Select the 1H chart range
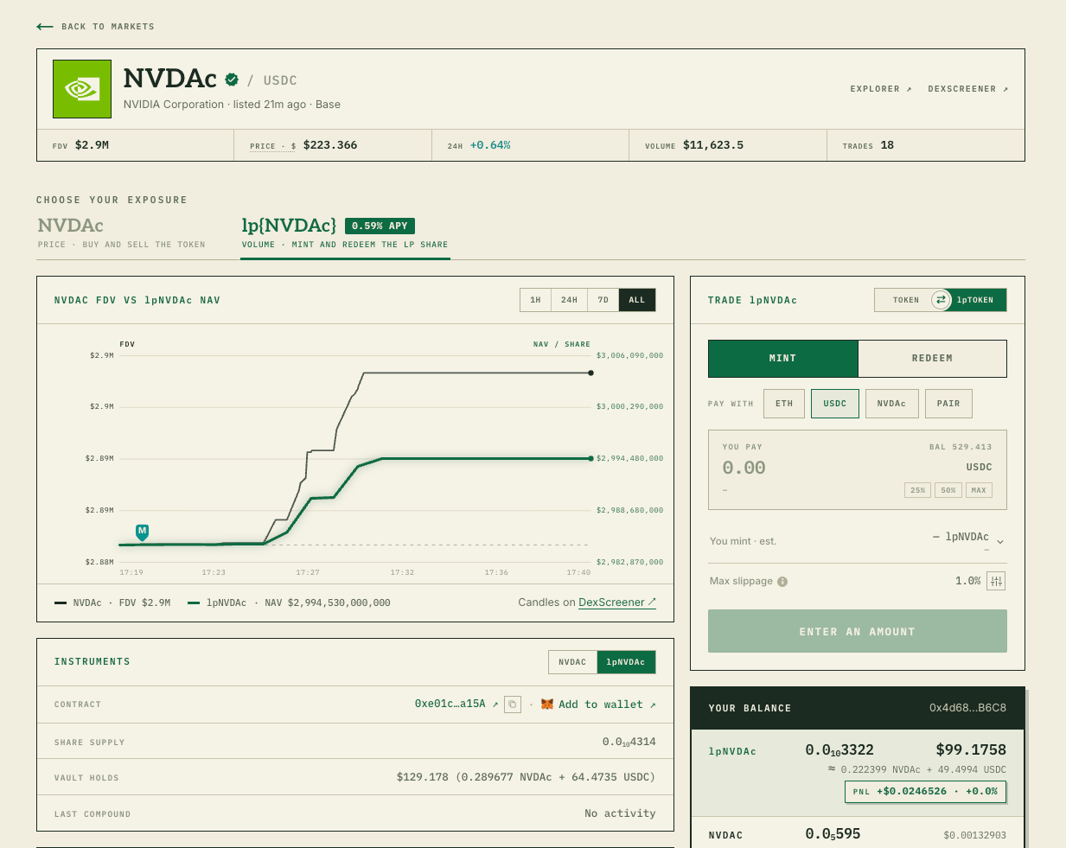 tap(536, 300)
